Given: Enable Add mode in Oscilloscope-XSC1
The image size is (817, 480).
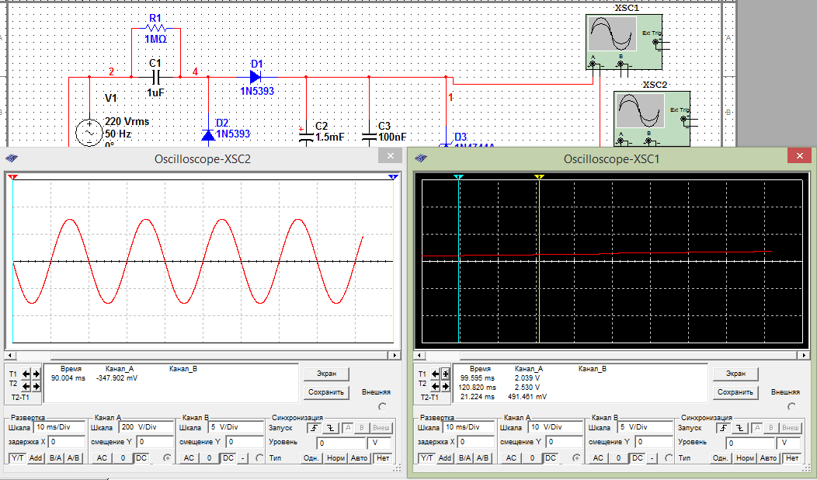Looking at the screenshot, I should click(445, 458).
